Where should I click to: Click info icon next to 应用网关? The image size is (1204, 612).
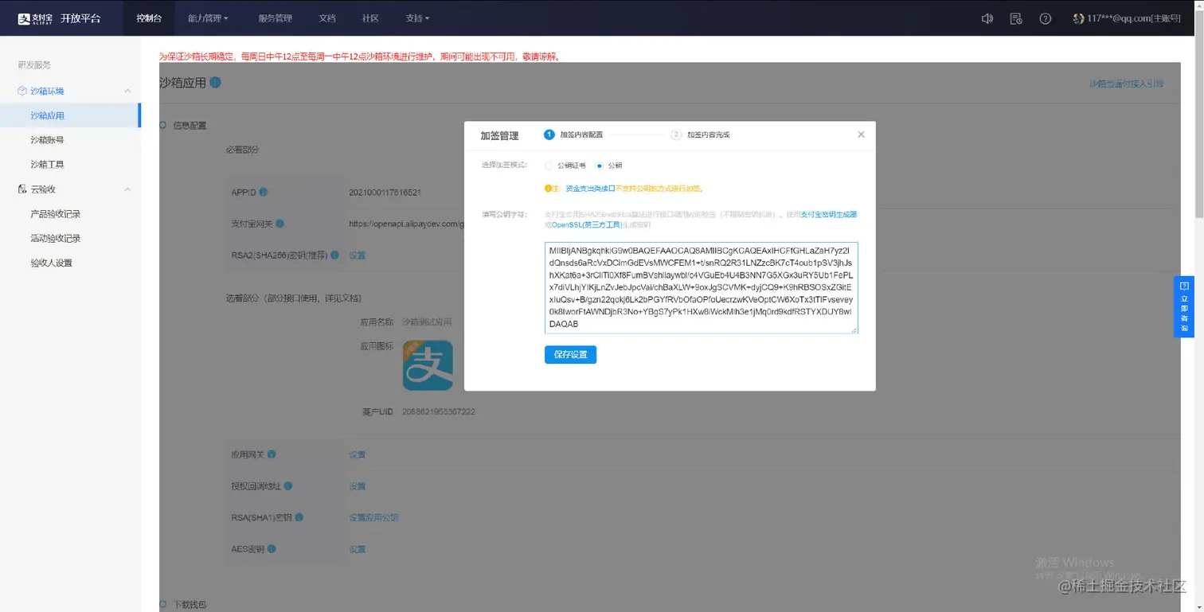(272, 454)
